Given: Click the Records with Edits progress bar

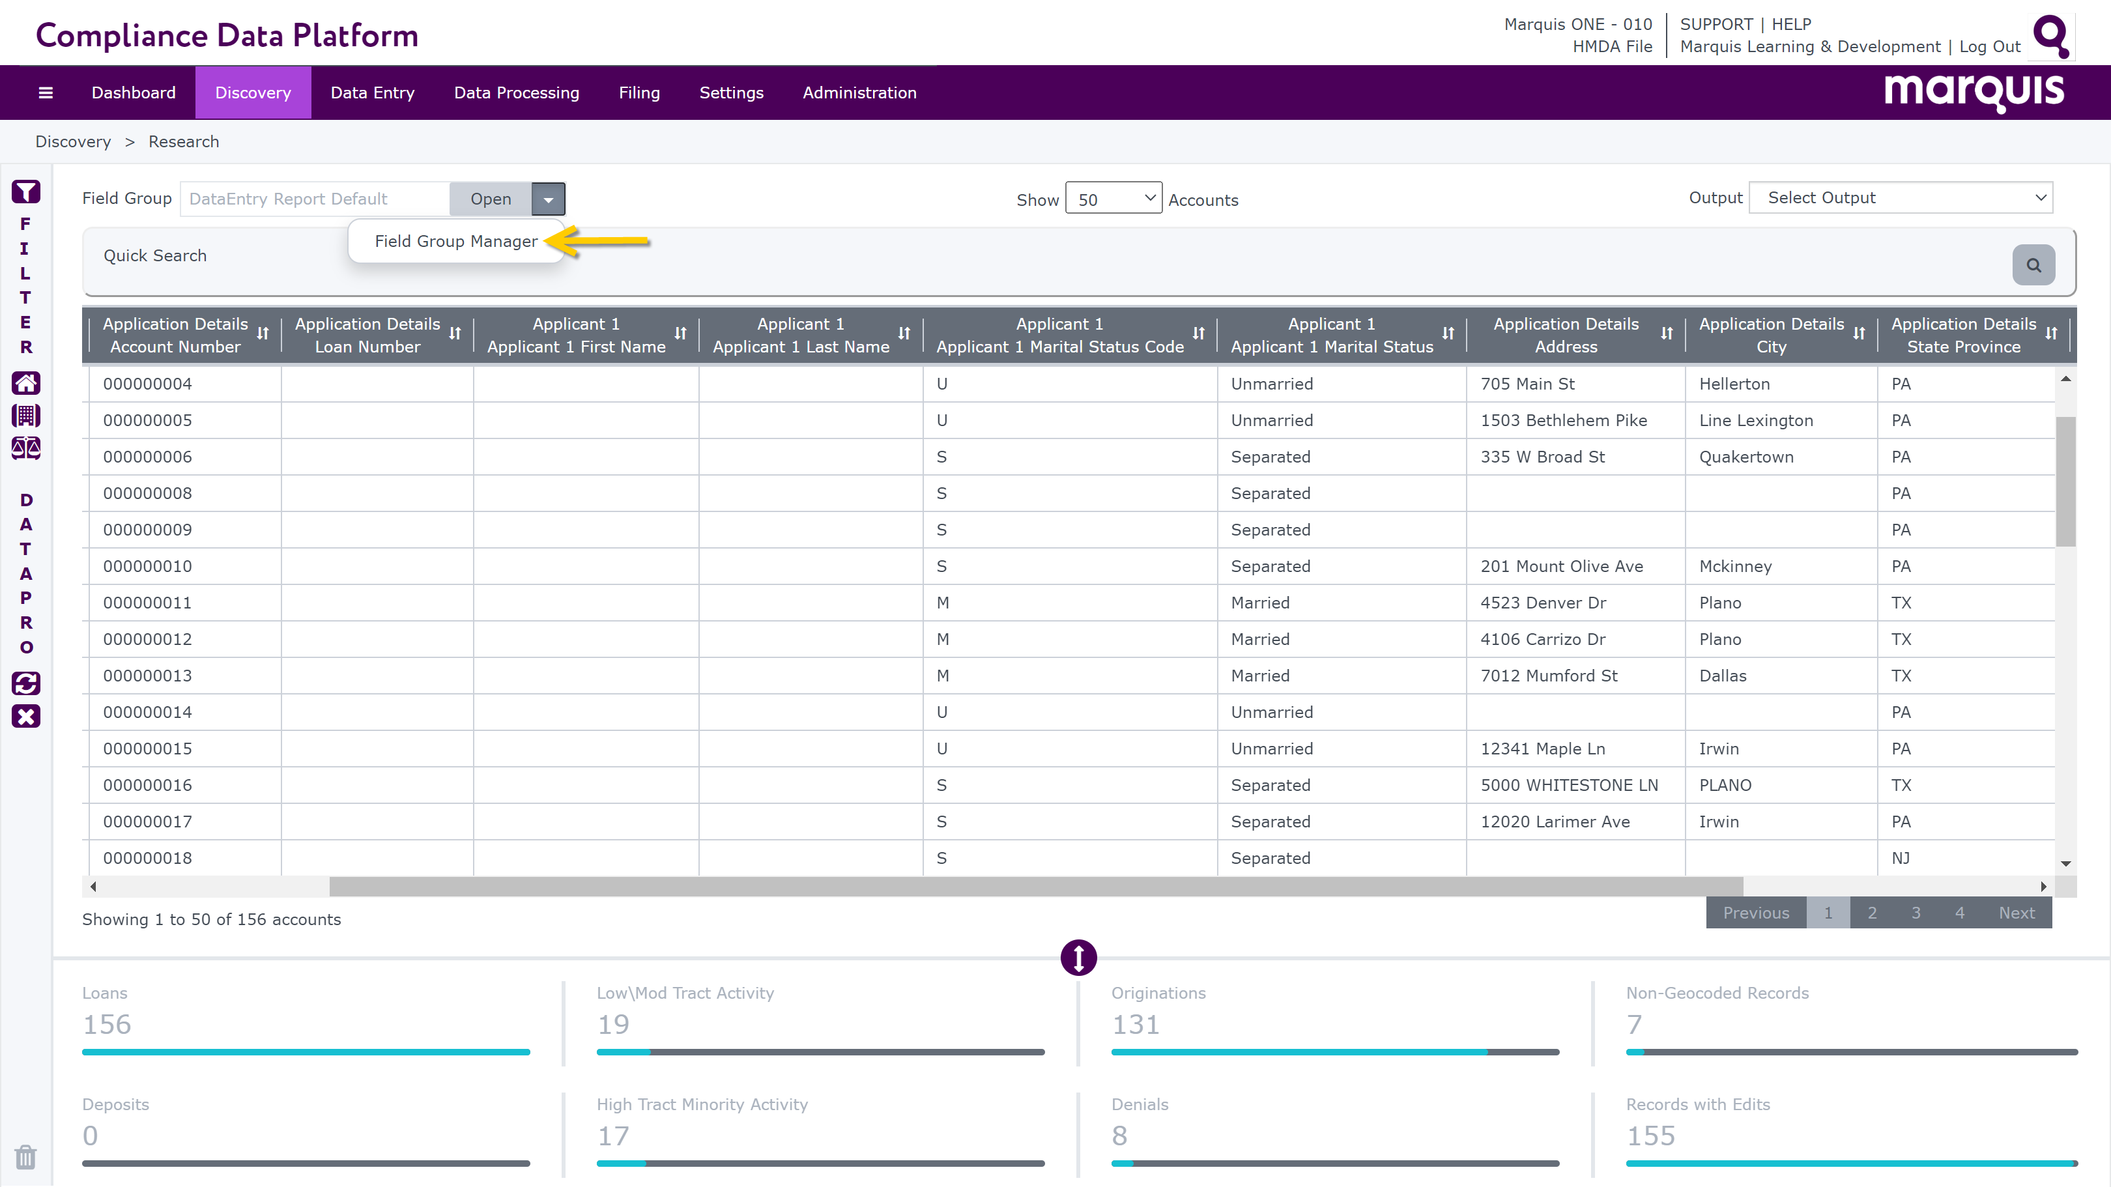Looking at the screenshot, I should pyautogui.click(x=1852, y=1164).
